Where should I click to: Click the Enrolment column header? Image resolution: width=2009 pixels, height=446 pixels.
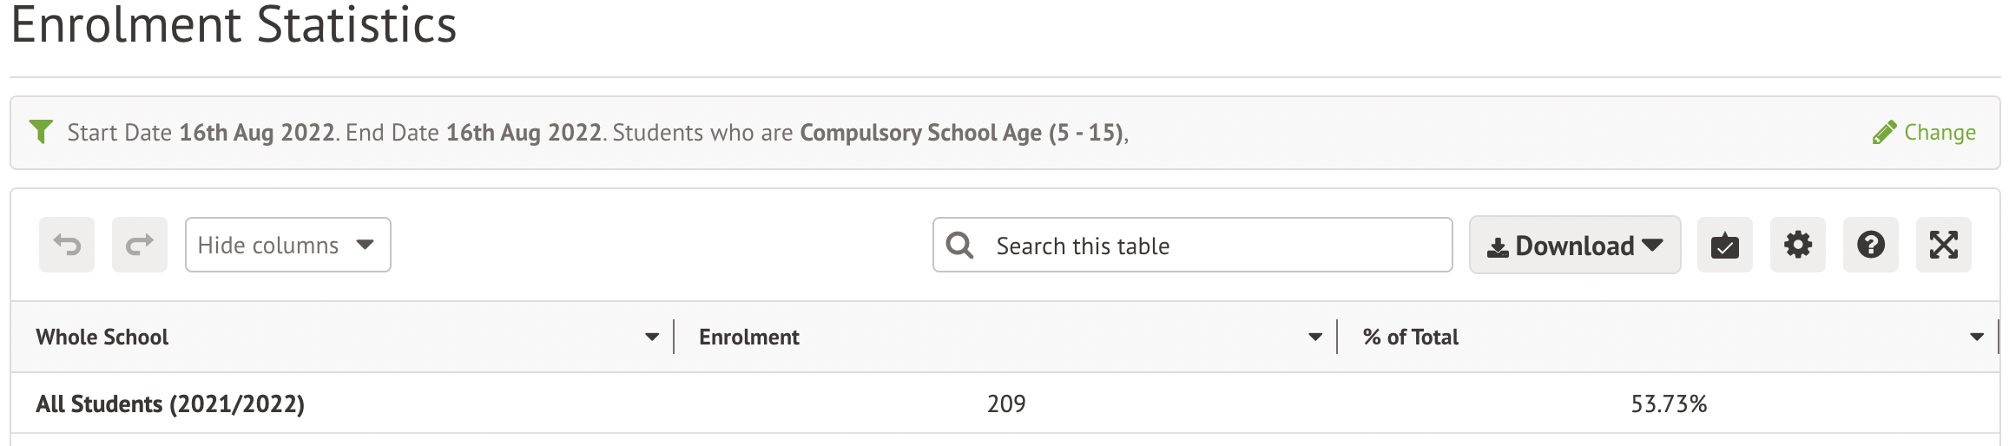pos(749,337)
